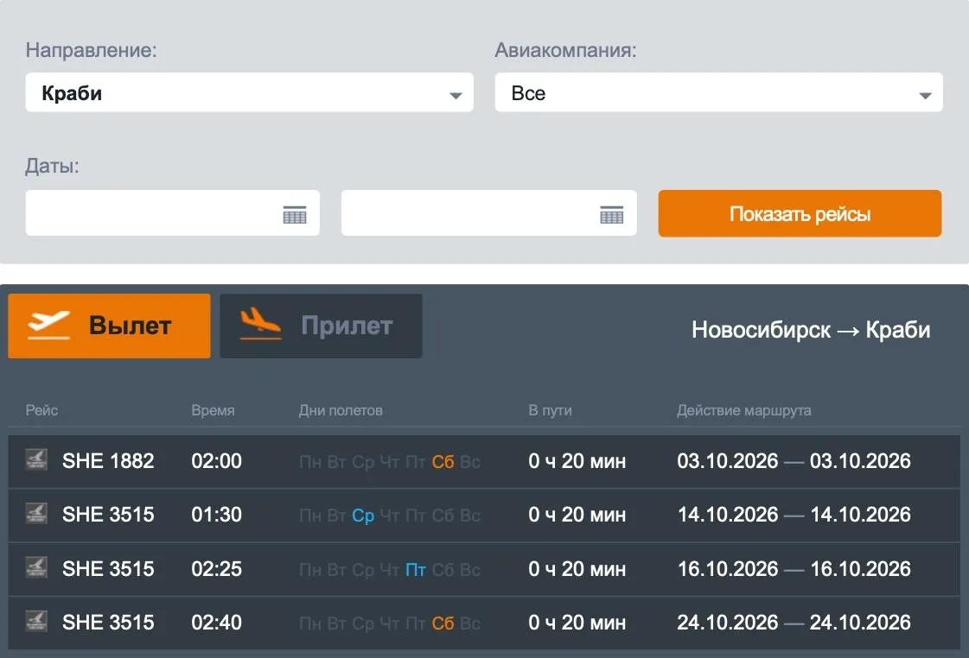Switch to the Прилет arrivals tab
Image resolution: width=969 pixels, height=658 pixels.
pyautogui.click(x=322, y=326)
